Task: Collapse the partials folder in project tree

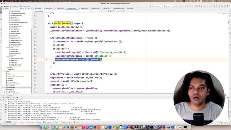Action: point(6,57)
